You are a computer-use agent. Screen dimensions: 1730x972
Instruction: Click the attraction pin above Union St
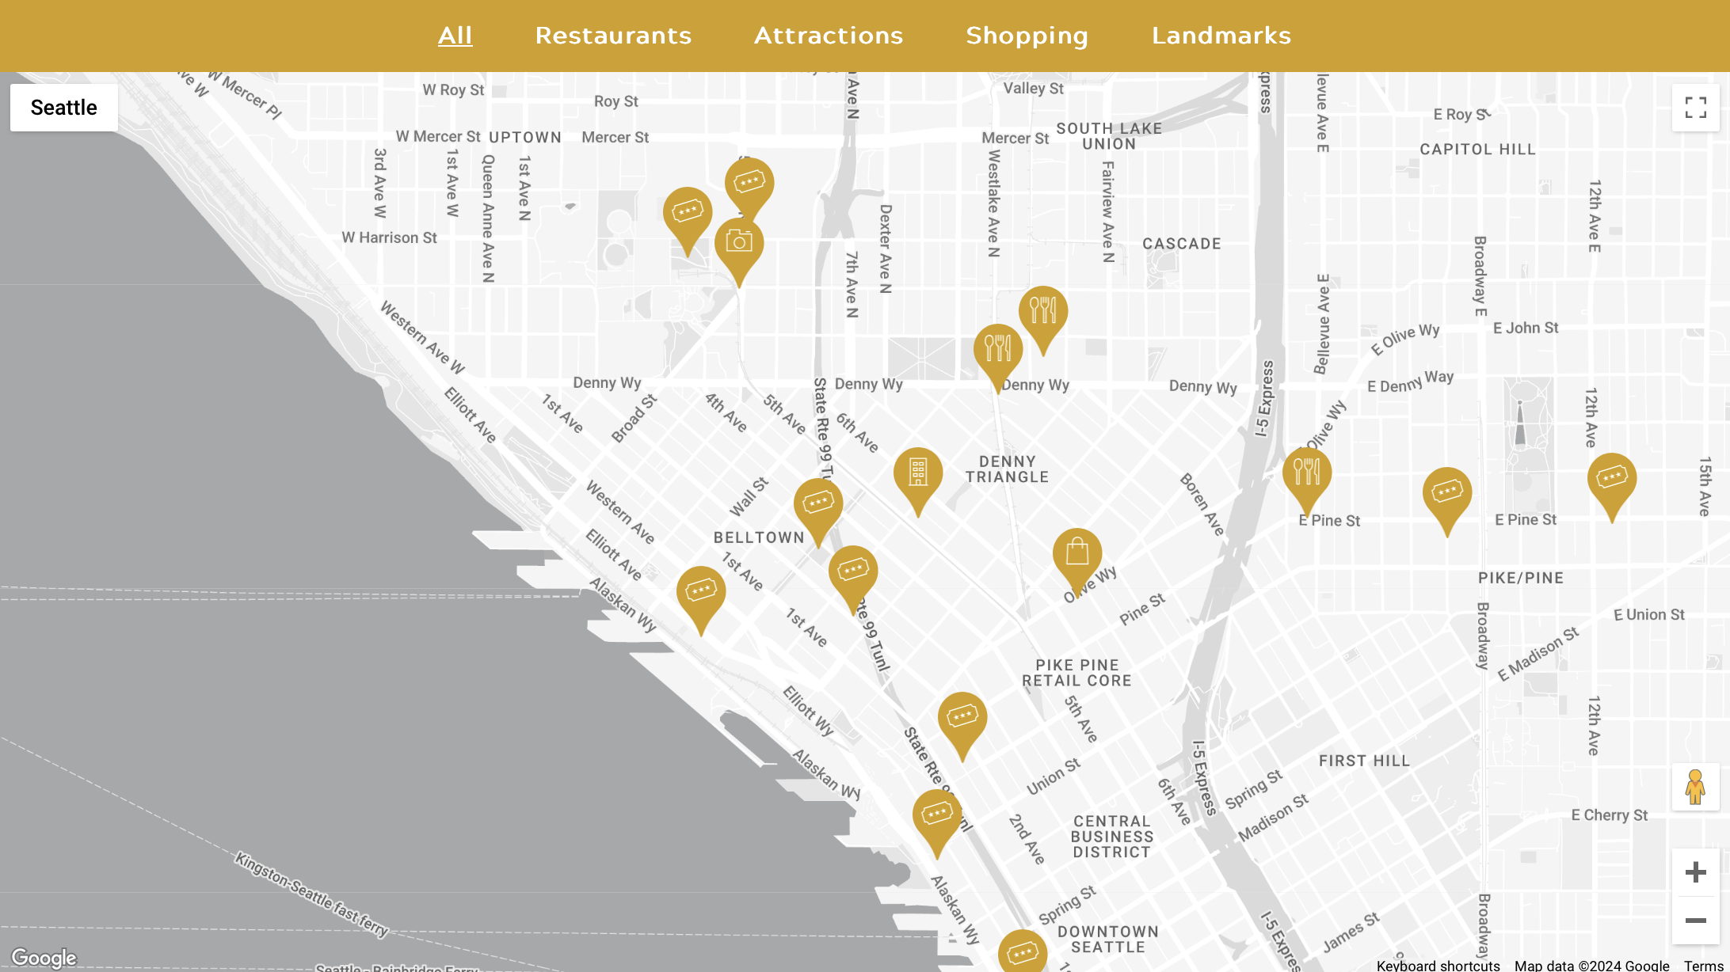(962, 717)
